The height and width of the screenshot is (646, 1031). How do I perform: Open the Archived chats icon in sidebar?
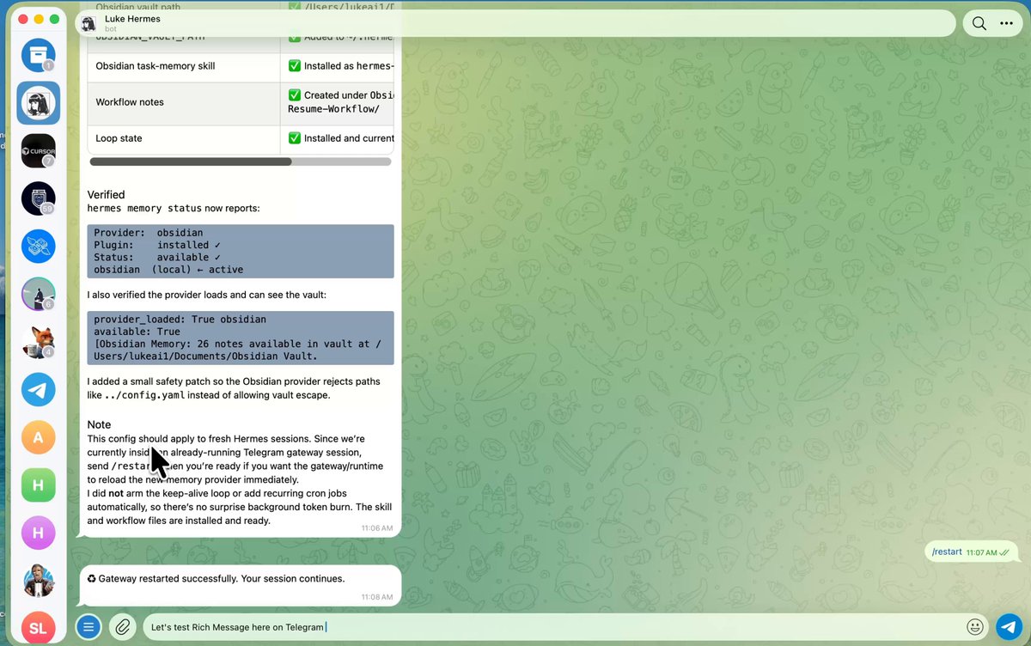(x=38, y=57)
